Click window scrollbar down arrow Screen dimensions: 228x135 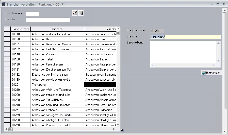click(x=224, y=131)
